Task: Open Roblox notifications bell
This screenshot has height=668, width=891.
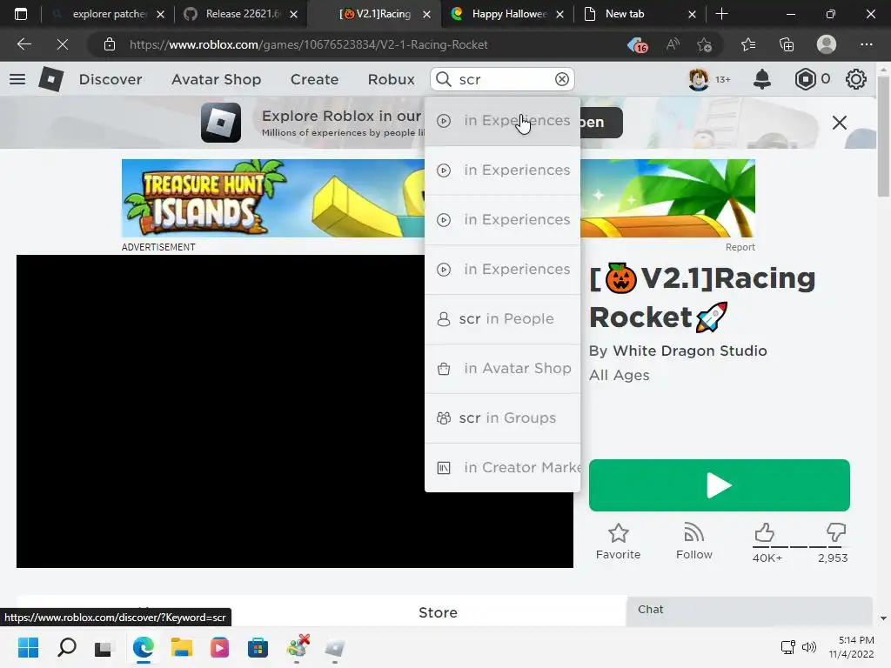Action: 762,79
